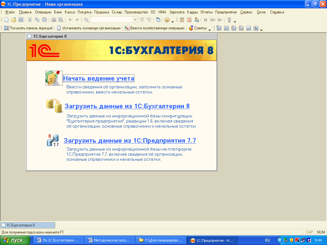Click the Find magnifier icon
This screenshot has height=245, width=327.
pos(86,20)
